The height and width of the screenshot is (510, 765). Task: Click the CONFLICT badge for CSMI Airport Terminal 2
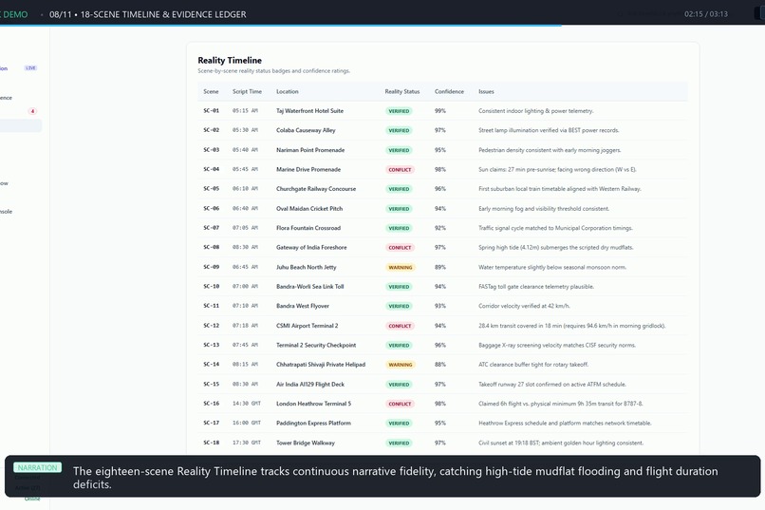(400, 326)
